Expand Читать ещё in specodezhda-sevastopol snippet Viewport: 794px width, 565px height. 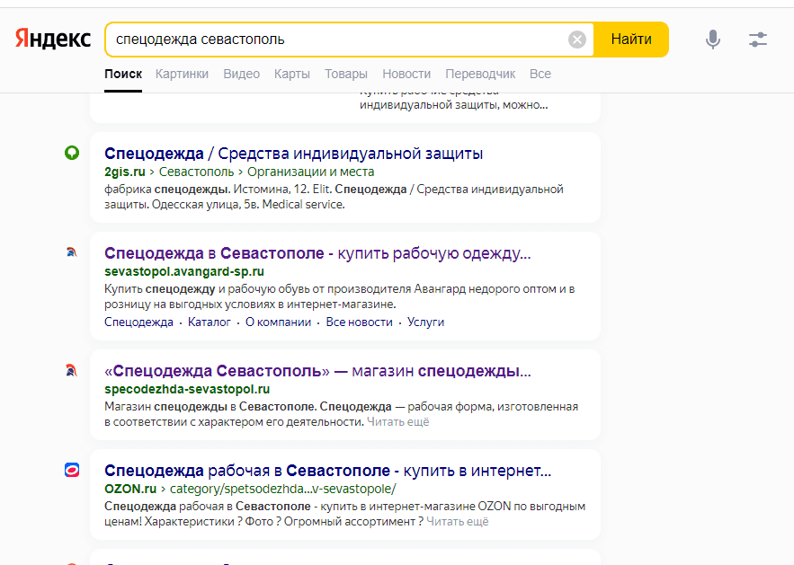(x=397, y=421)
